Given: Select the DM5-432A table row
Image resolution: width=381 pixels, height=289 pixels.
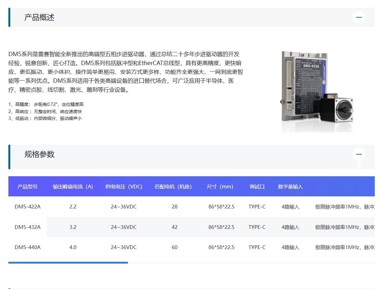Looking at the screenshot, I should pyautogui.click(x=124, y=227).
